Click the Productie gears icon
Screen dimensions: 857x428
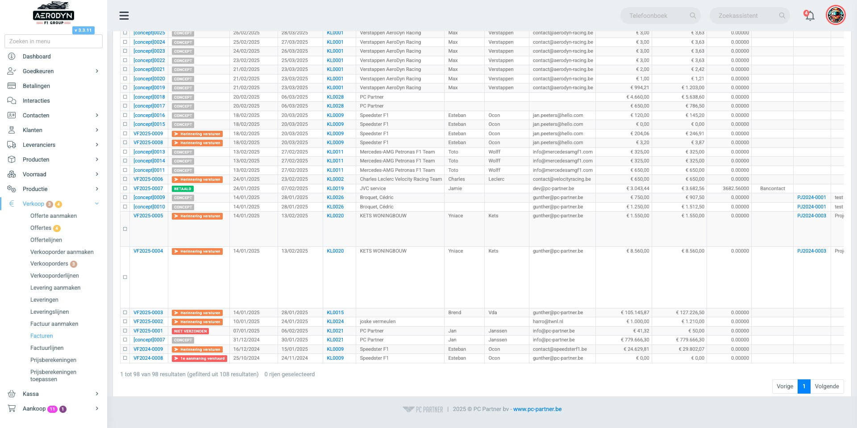tap(12, 189)
